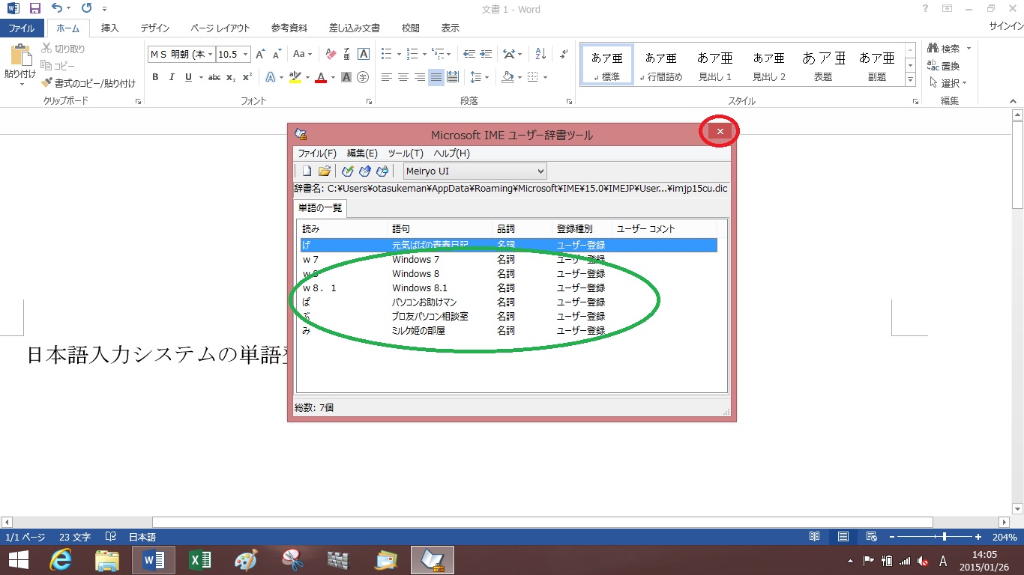This screenshot has height=575, width=1024.
Task: Click the delete word icon in the IME toolbar
Action: (x=382, y=171)
